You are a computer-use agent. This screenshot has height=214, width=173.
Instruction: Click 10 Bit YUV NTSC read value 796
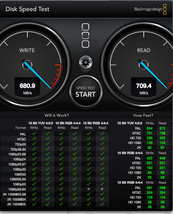[x=162, y=133]
